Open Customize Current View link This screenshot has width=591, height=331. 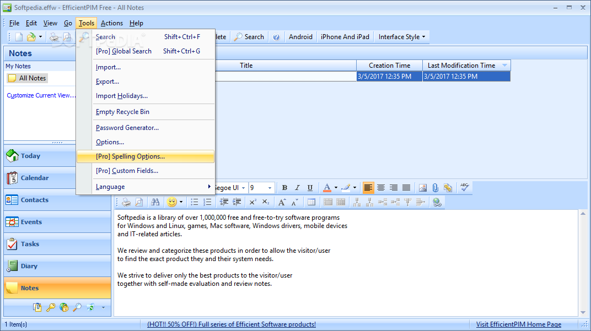pos(41,95)
